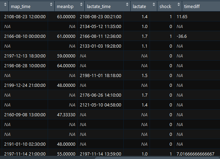Screen dimensions: 220x159
Task: Select meanbp value 47.33330
Action: (66, 115)
